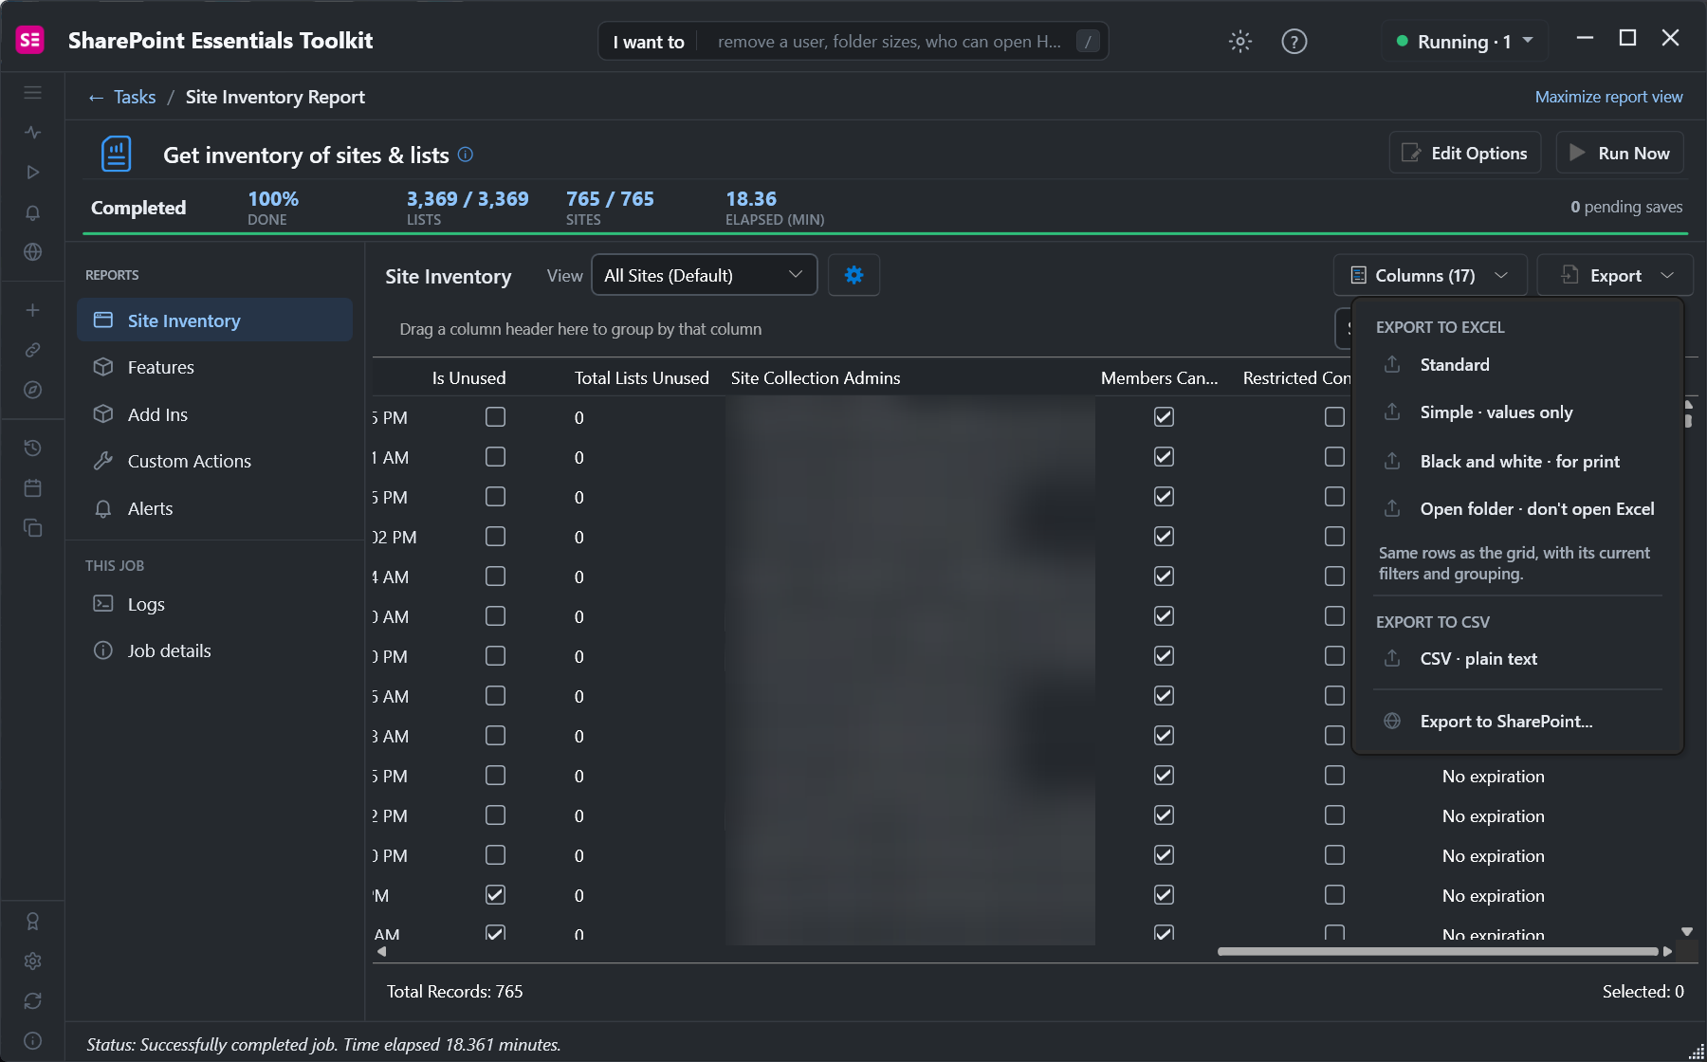The width and height of the screenshot is (1707, 1062).
Task: Uncheck Members Can checkbox in first row
Action: [x=1164, y=417]
